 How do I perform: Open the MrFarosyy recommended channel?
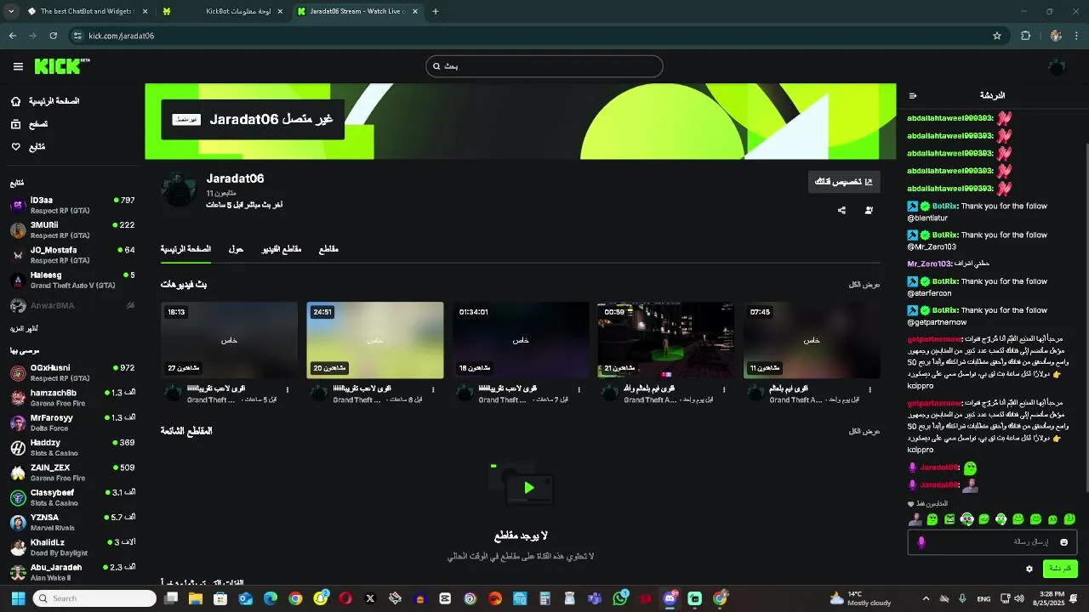point(72,422)
